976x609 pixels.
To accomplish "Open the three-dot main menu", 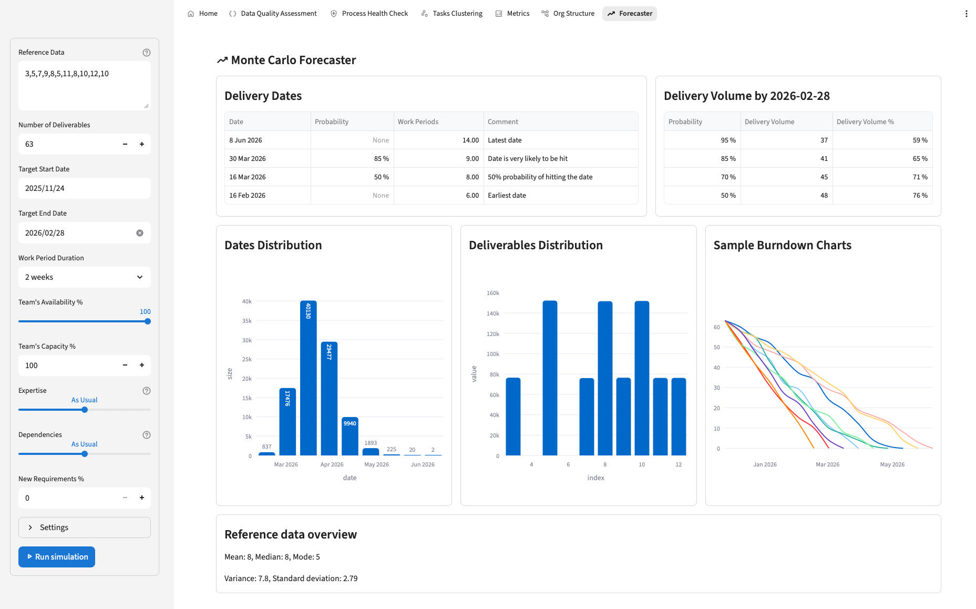I will pyautogui.click(x=966, y=14).
